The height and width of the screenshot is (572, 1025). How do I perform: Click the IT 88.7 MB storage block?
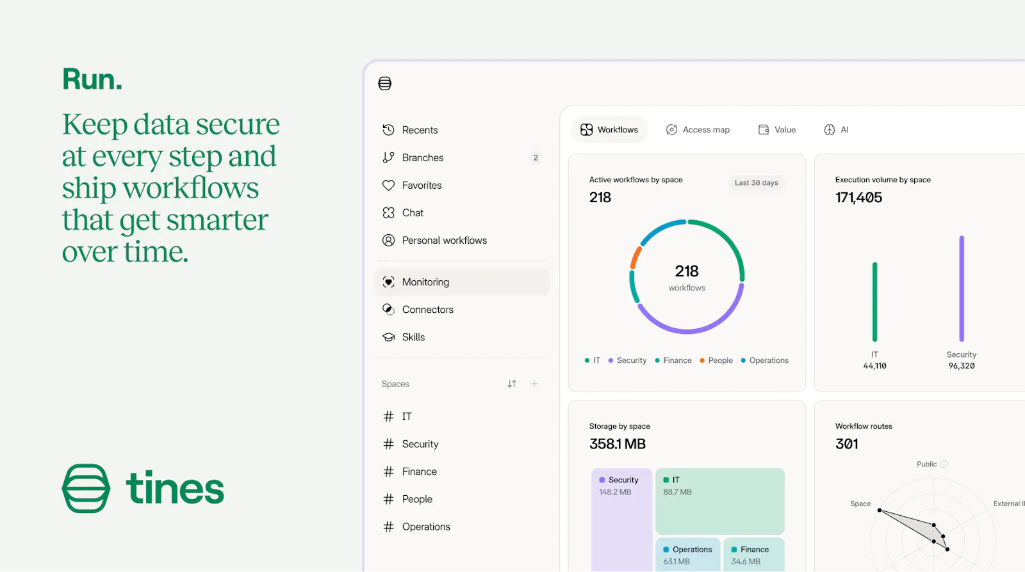(x=720, y=501)
